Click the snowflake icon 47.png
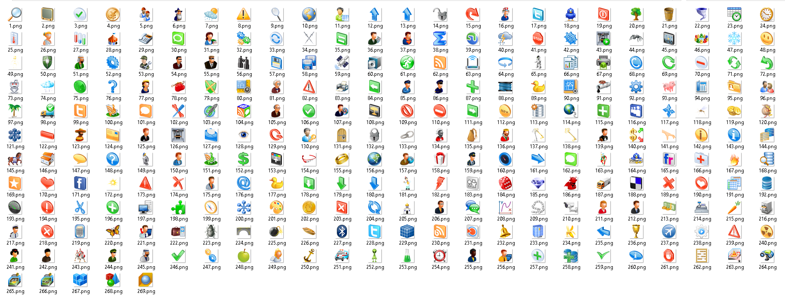The image size is (785, 305). pyautogui.click(x=735, y=39)
